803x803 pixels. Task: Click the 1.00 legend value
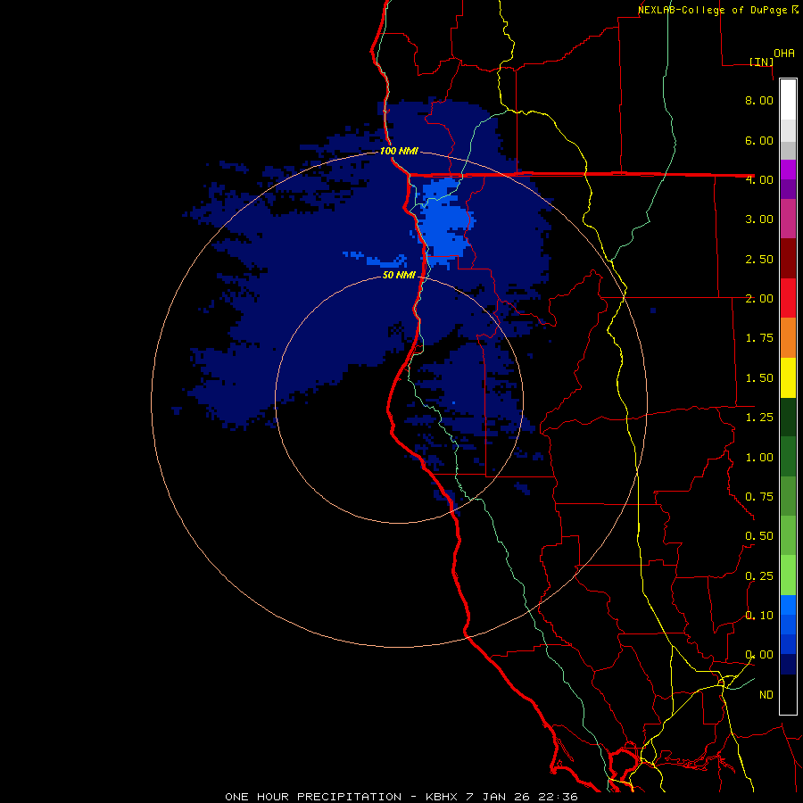tap(759, 458)
